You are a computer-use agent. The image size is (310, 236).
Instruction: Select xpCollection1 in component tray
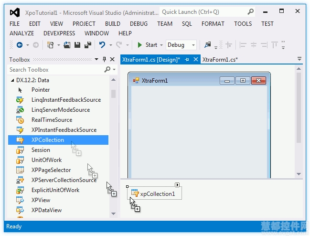(x=154, y=193)
